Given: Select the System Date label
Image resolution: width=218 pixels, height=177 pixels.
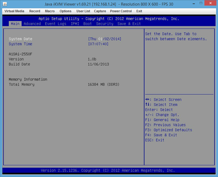Looking at the screenshot, I should click(20, 39).
